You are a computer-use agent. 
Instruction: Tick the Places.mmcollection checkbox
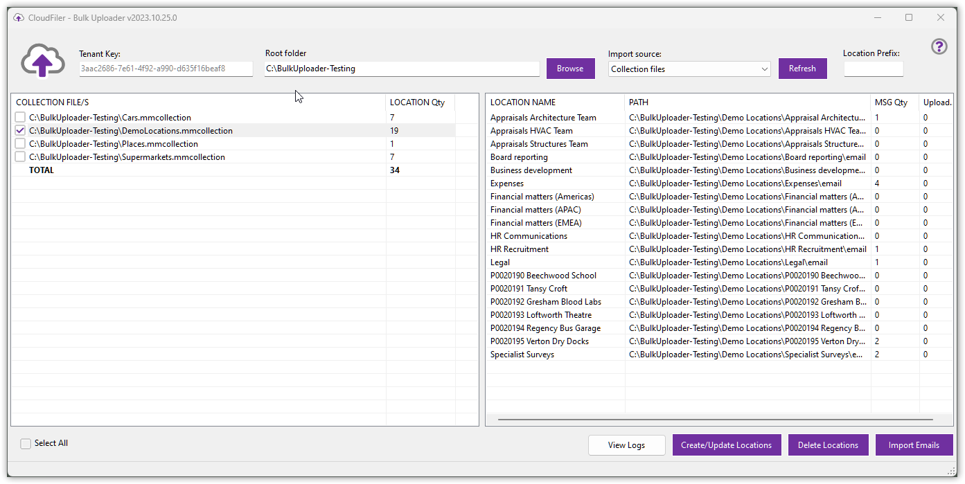click(20, 144)
